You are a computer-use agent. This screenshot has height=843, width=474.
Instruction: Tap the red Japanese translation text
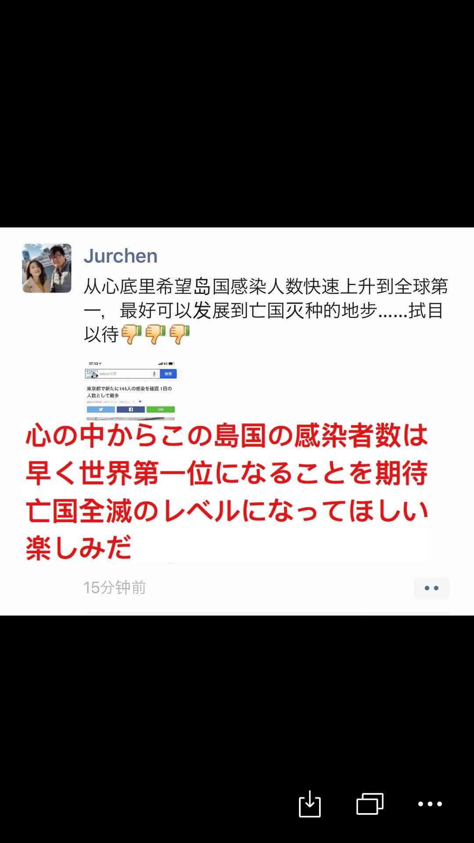click(x=226, y=492)
